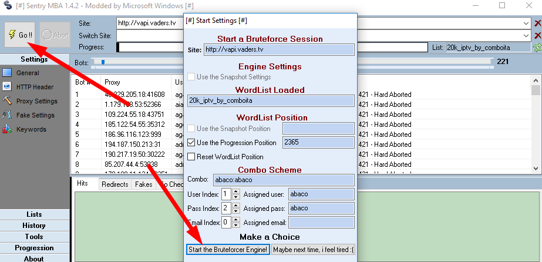Open General settings in sidebar
The image size is (542, 262).
pos(28,73)
